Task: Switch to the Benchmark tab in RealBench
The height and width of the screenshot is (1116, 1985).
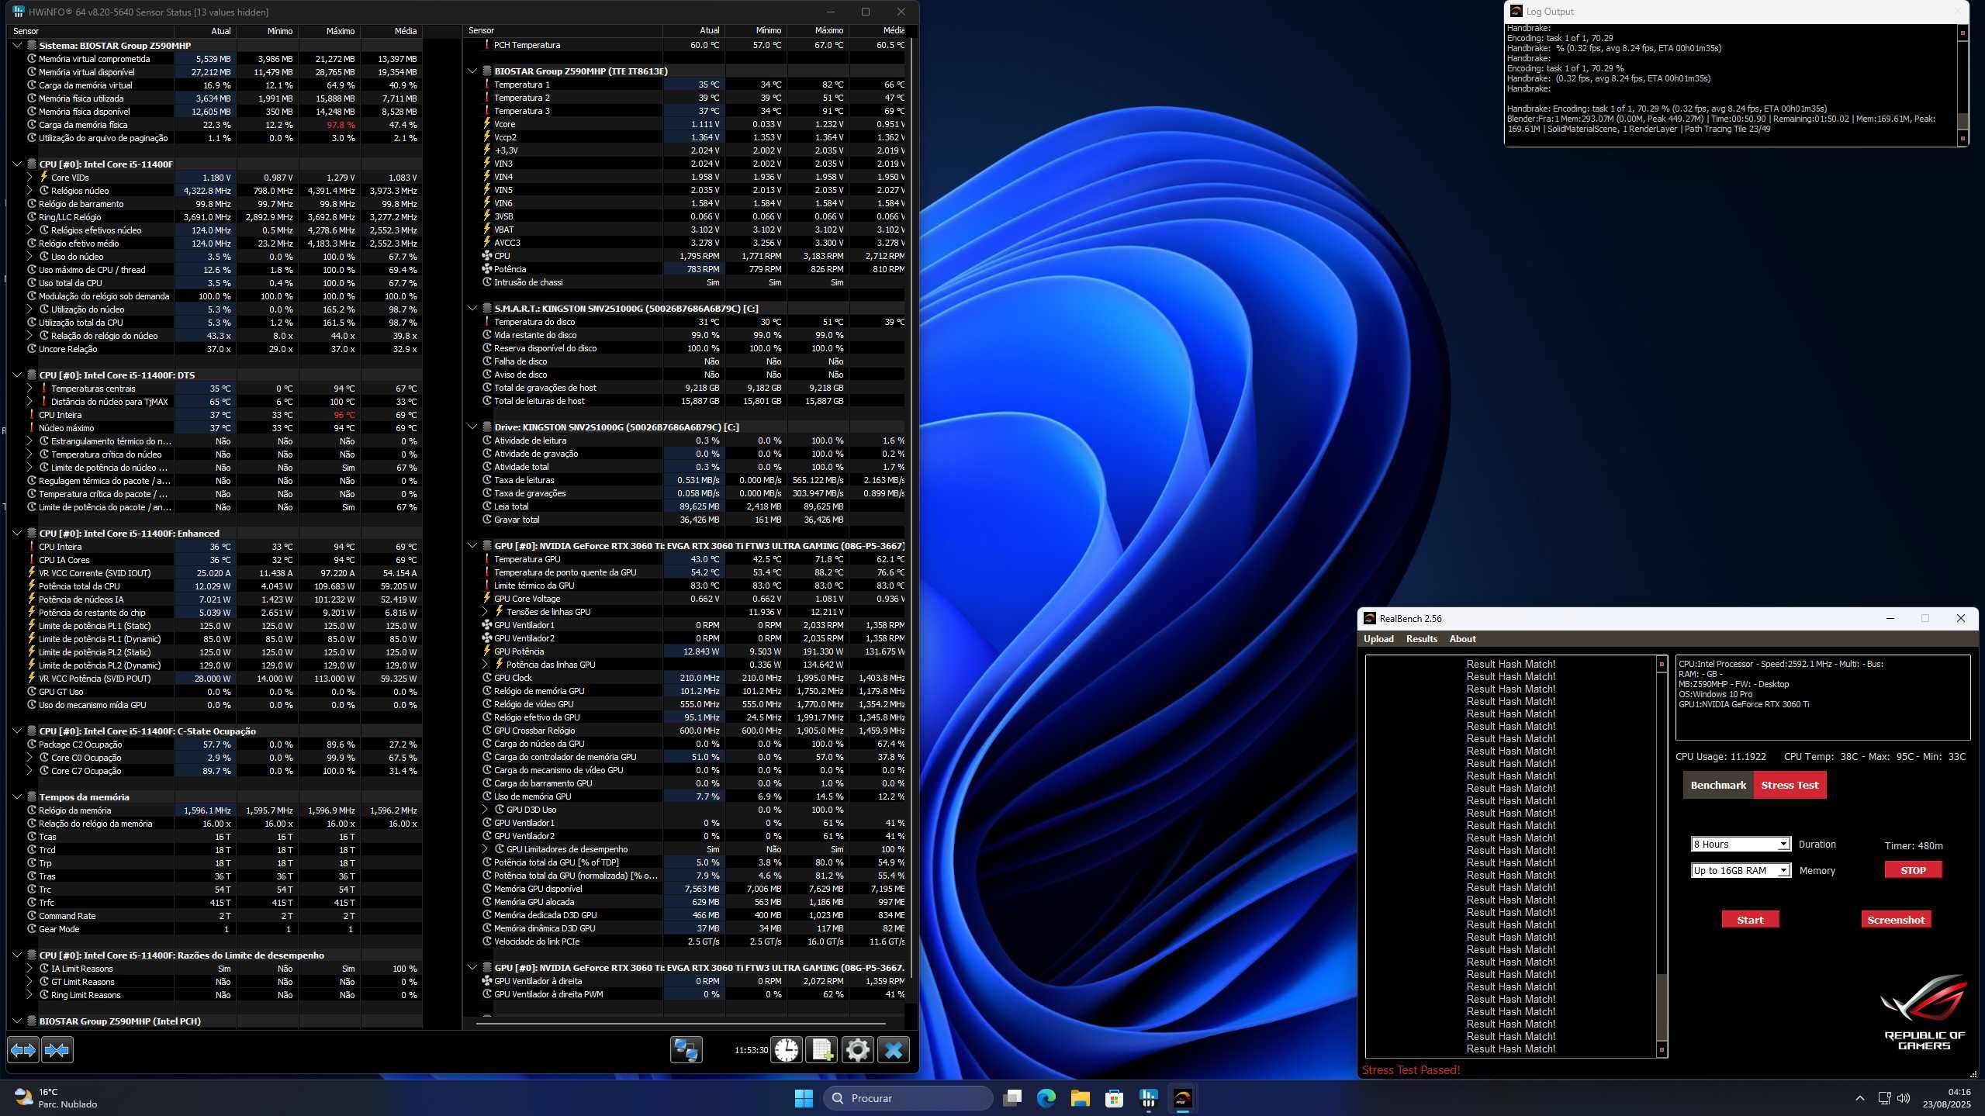Action: tap(1717, 785)
